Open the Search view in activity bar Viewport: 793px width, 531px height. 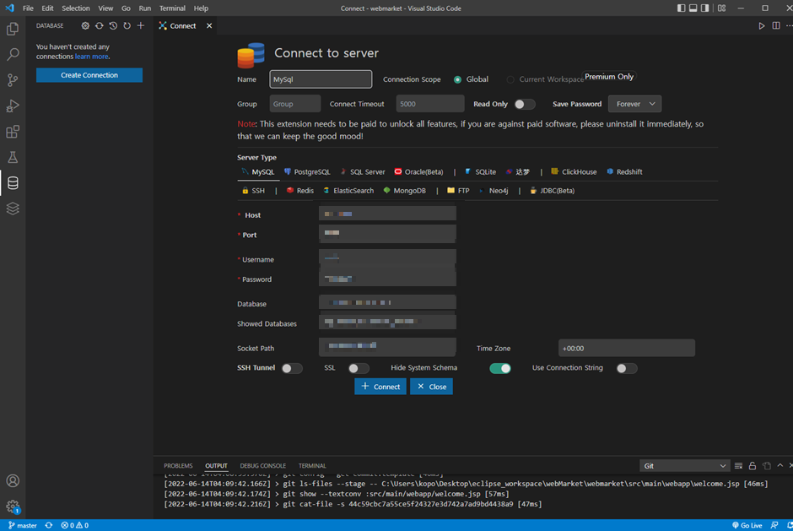[x=13, y=54]
